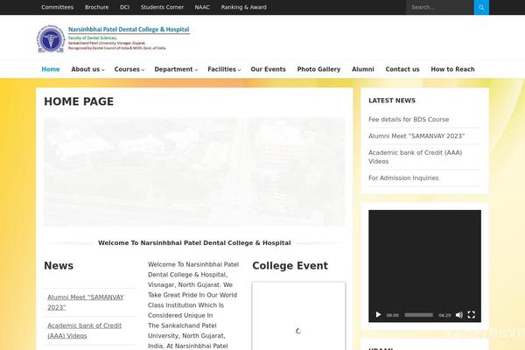Open Academic bank of Credit in Latest News
The height and width of the screenshot is (350, 525).
pyautogui.click(x=415, y=157)
